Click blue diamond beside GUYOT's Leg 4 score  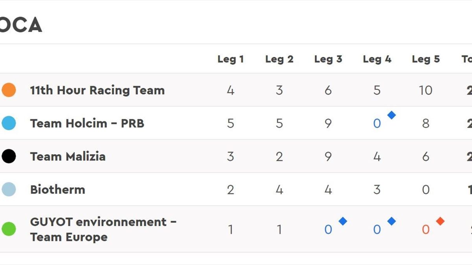[391, 221]
